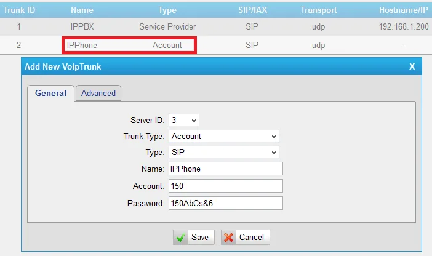Viewport: 432px width, 256px height.
Task: Click the Hostname/IP column header
Action: click(x=404, y=10)
